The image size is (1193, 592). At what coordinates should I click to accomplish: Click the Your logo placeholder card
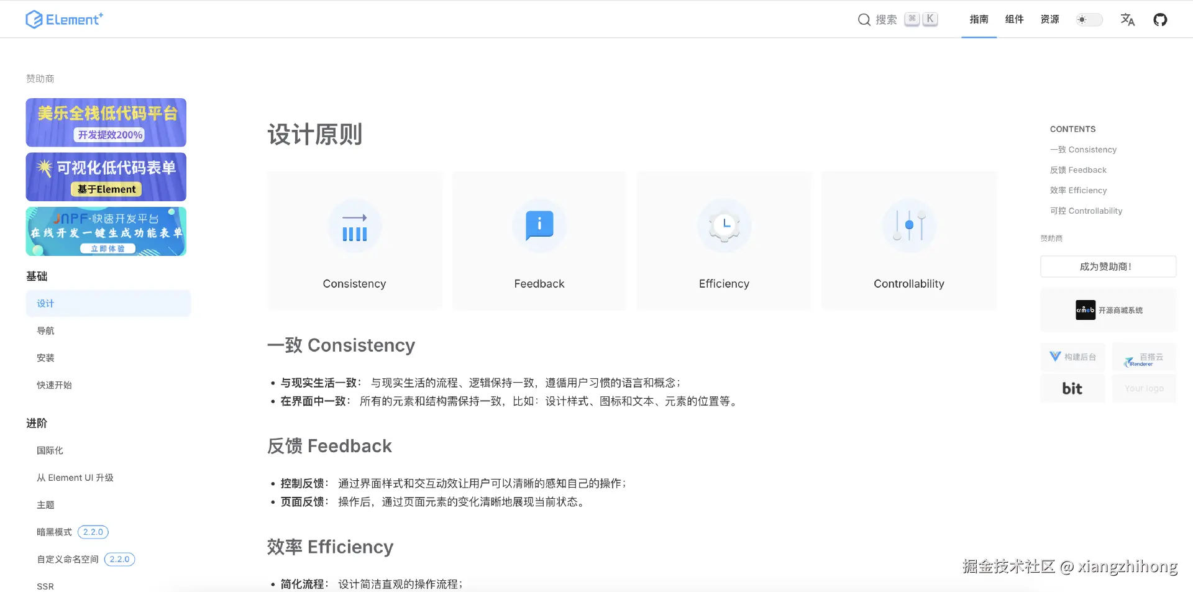(1144, 388)
